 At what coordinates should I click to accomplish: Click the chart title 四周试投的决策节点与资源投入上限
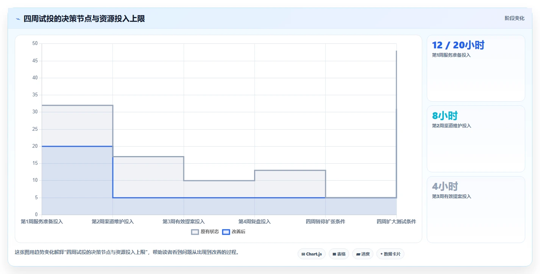click(x=84, y=19)
